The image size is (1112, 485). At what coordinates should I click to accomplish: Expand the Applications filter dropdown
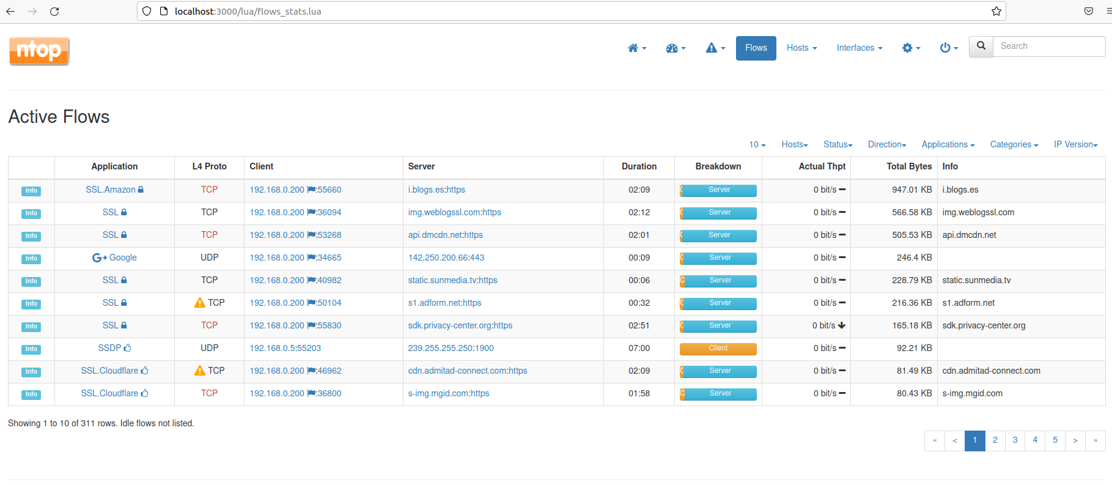click(x=948, y=144)
